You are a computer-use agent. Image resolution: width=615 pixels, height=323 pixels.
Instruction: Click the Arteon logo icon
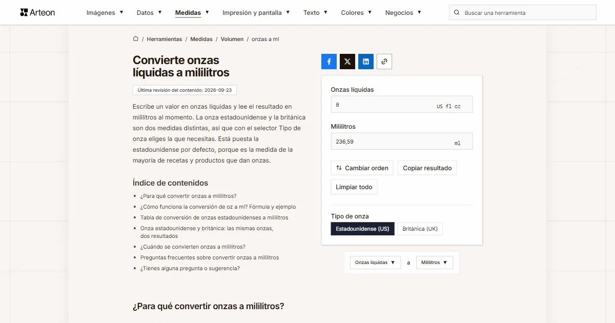(24, 12)
